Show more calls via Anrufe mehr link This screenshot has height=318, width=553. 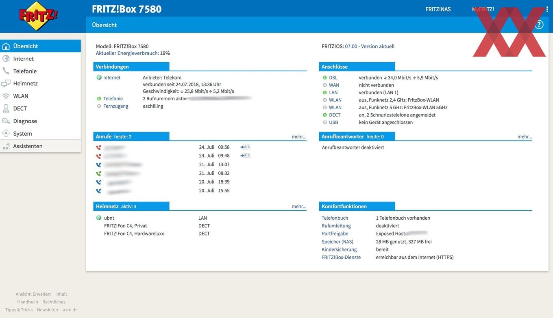click(x=299, y=136)
